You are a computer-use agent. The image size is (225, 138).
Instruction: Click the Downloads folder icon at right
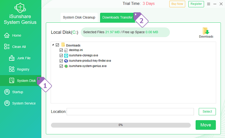pyautogui.click(x=206, y=31)
